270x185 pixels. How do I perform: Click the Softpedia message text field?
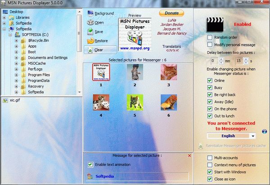(x=135, y=176)
